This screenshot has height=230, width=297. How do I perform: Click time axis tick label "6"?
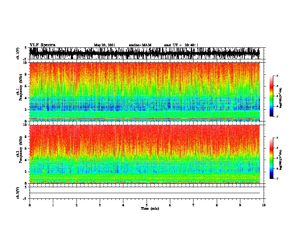pos(170,205)
